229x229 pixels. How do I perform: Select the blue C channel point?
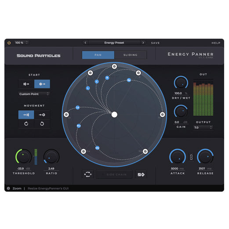pos(97,81)
